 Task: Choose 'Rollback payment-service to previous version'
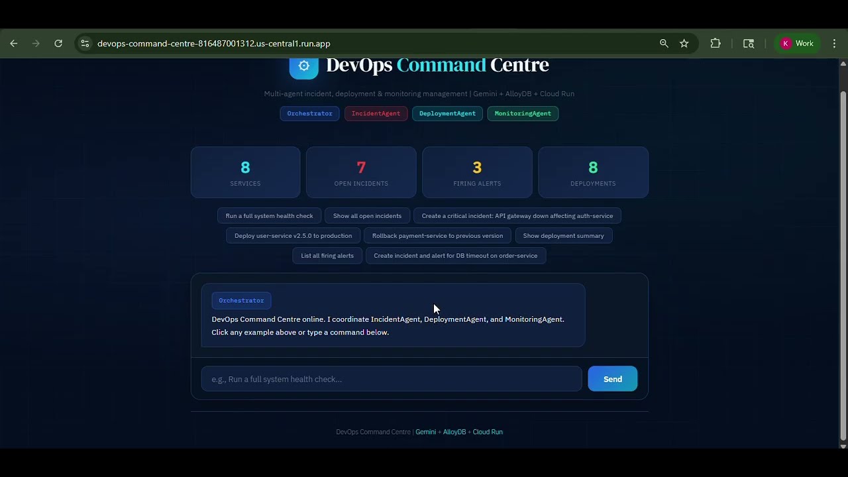[x=437, y=236]
